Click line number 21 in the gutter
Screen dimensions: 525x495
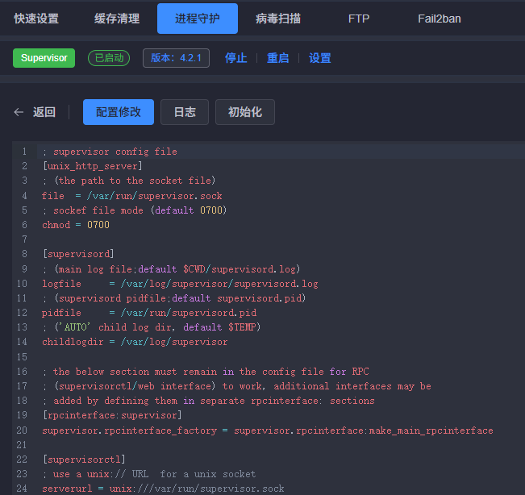pyautogui.click(x=22, y=445)
